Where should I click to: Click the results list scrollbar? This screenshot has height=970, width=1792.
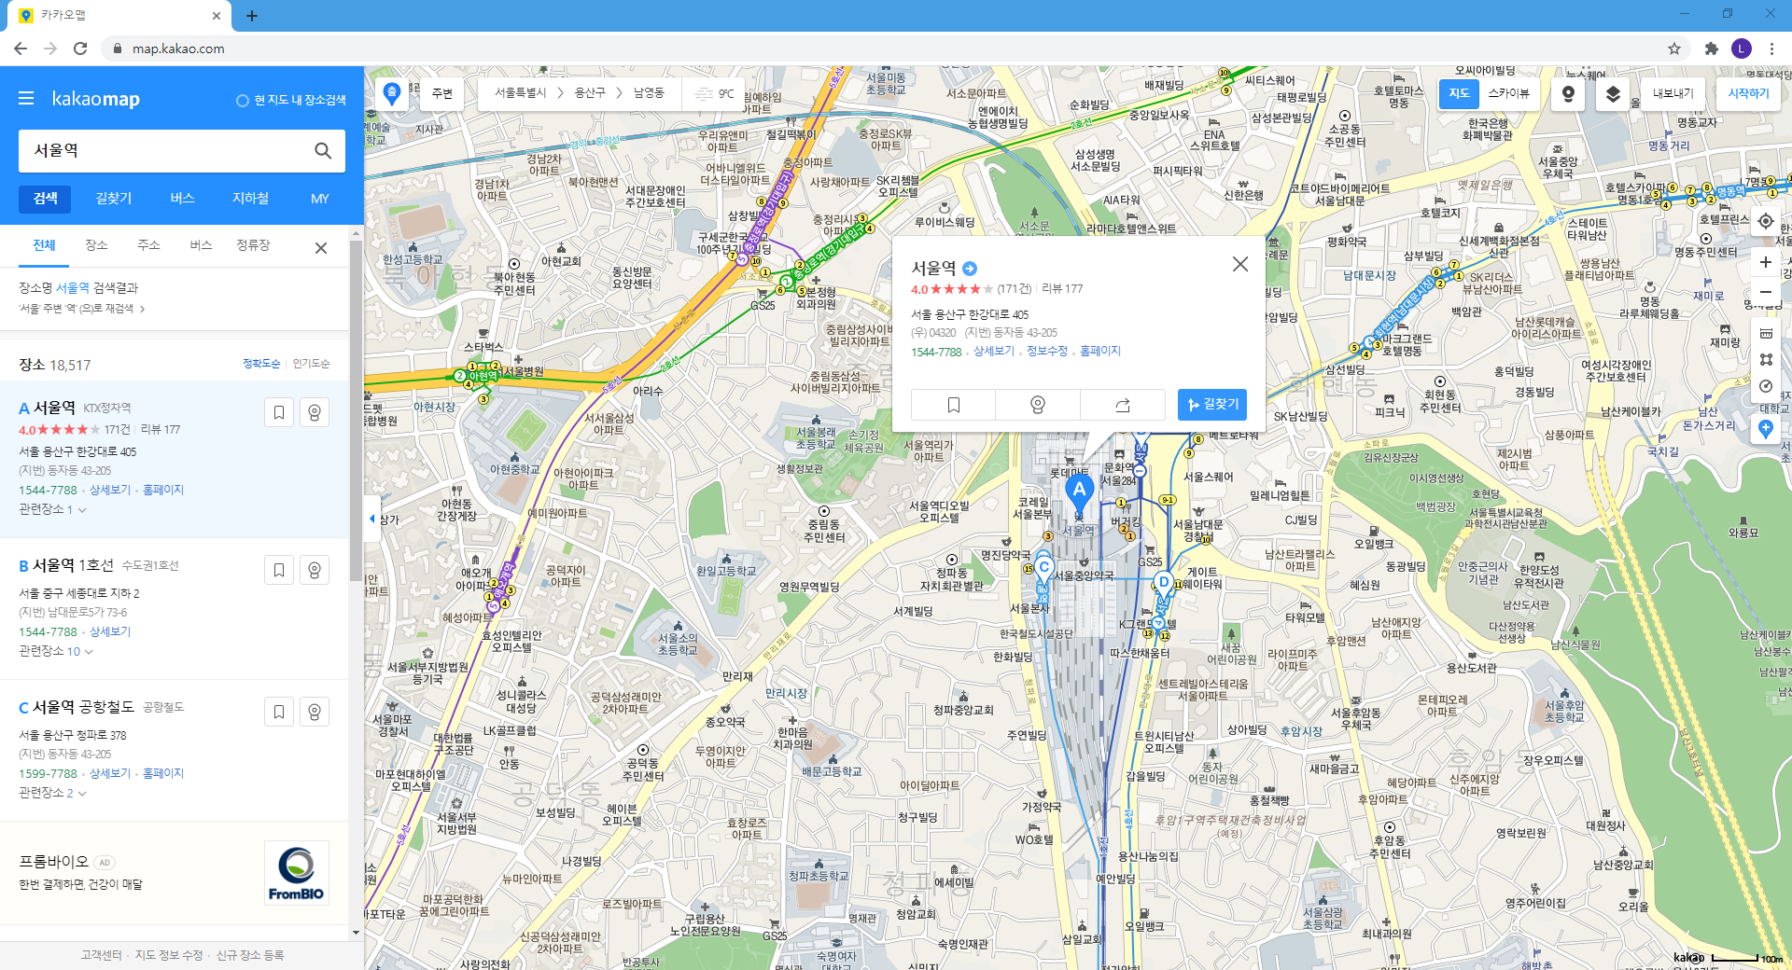tap(356, 410)
